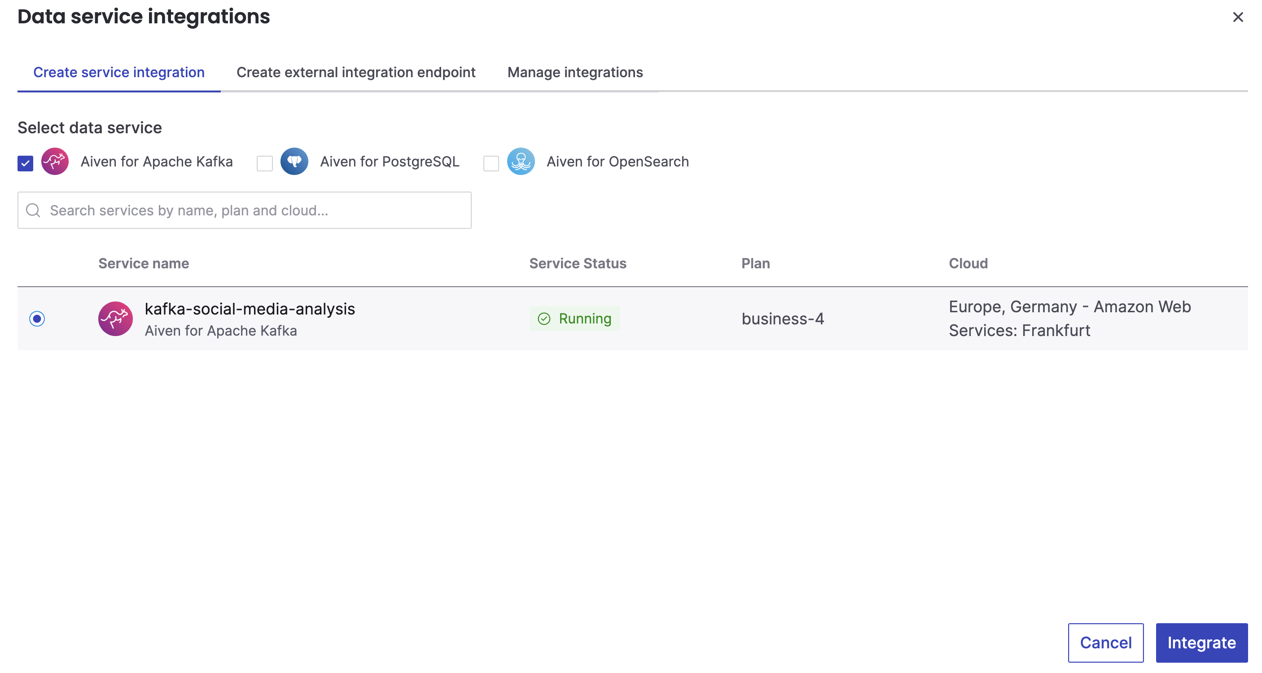Switch to the Create external integration endpoint tab
The height and width of the screenshot is (673, 1262).
356,72
